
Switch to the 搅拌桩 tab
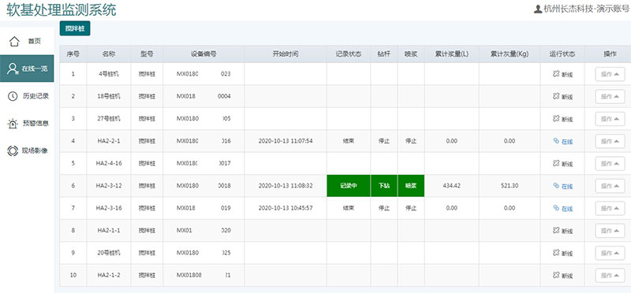click(75, 28)
